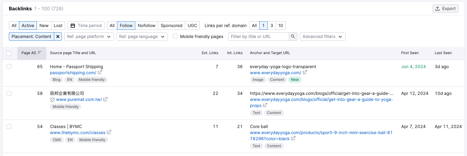Open external link icon after yoga-props target URL
Viewport: 467px width, 156px height.
point(265,105)
